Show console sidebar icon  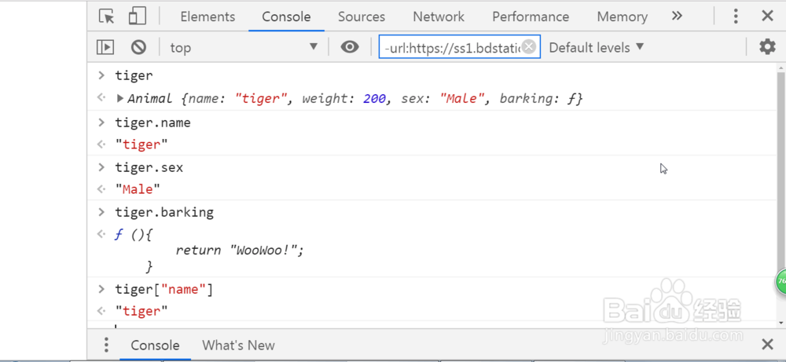(105, 47)
